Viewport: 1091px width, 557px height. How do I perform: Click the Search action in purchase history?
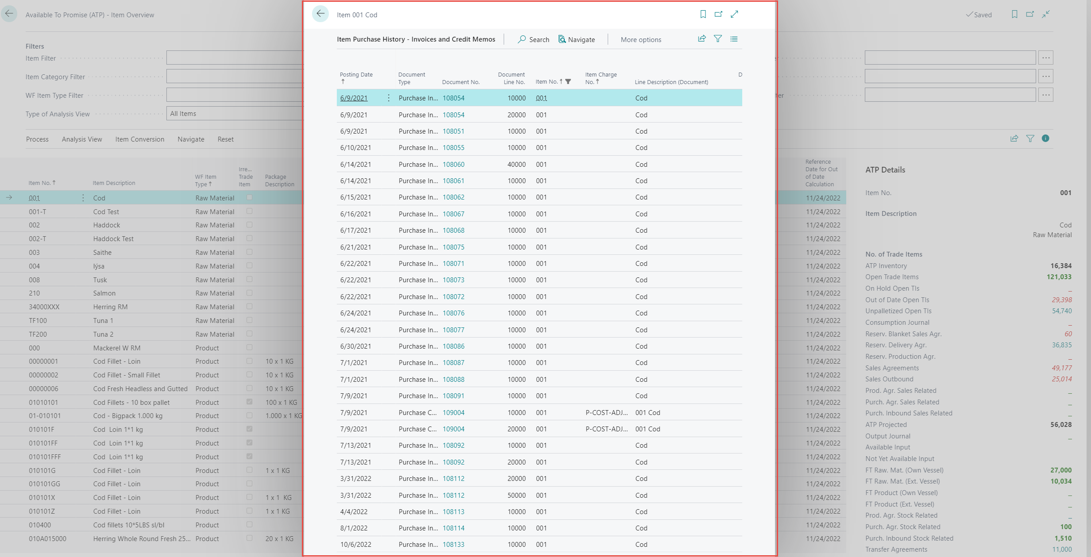tap(533, 39)
